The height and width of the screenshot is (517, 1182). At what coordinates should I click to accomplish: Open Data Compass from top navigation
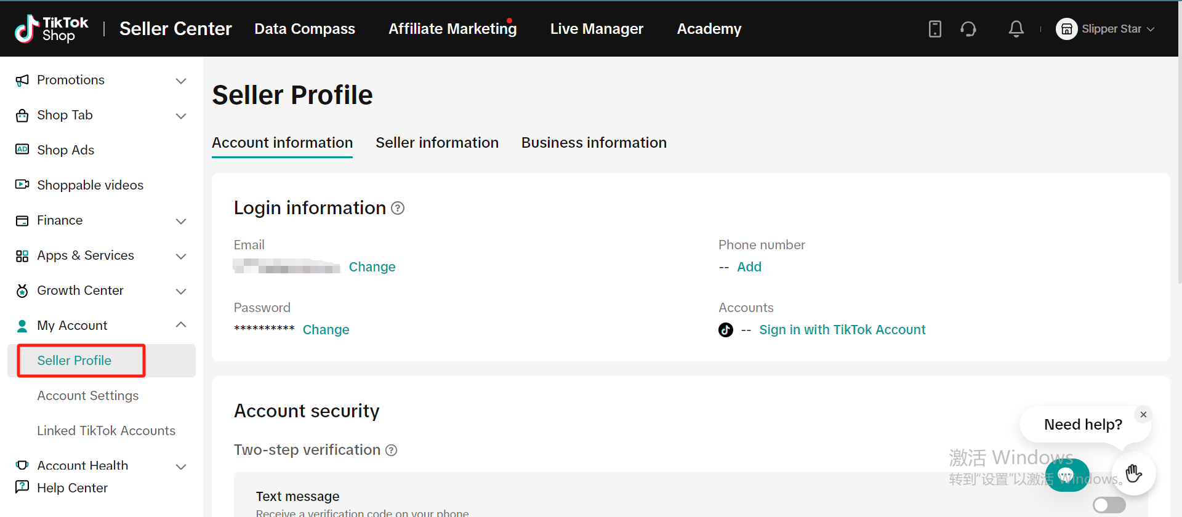[305, 29]
